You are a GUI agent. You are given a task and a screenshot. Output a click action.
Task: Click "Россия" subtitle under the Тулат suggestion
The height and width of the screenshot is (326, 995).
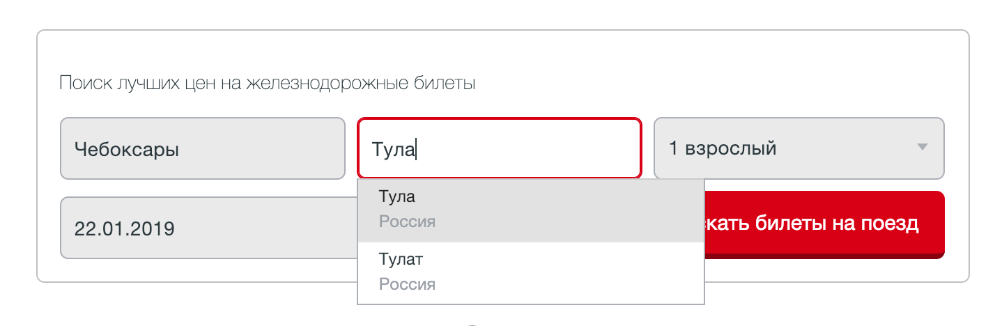(407, 284)
